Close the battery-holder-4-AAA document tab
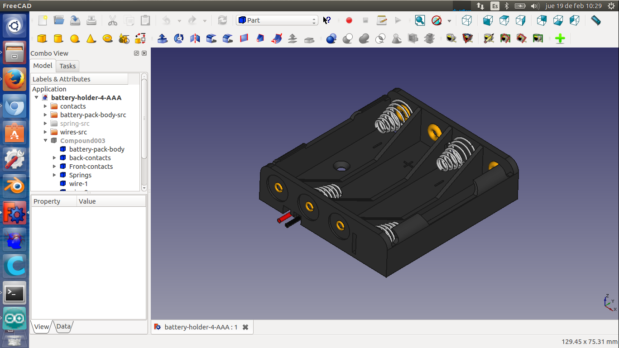The width and height of the screenshot is (619, 348). click(245, 327)
